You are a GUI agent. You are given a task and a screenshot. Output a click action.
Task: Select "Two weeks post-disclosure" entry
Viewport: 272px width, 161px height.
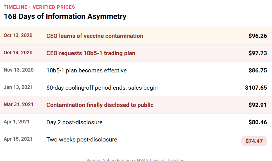[x=82, y=140]
